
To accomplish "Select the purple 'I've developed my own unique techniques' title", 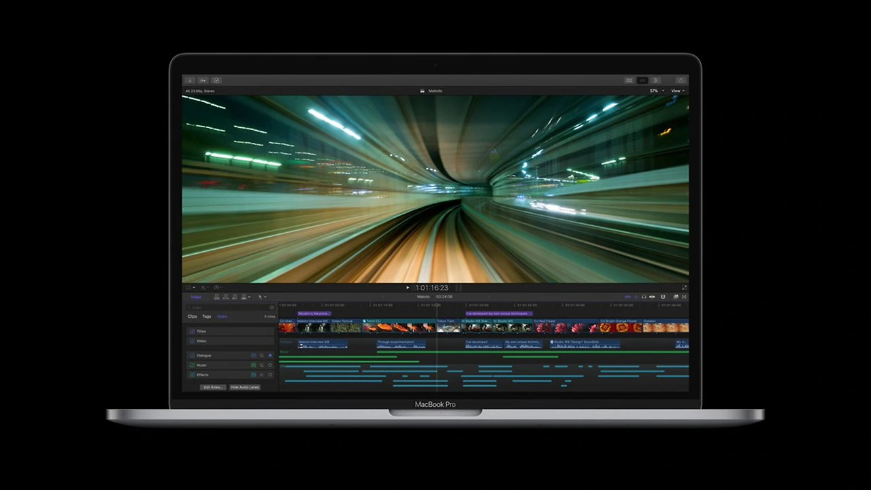I will (x=498, y=314).
